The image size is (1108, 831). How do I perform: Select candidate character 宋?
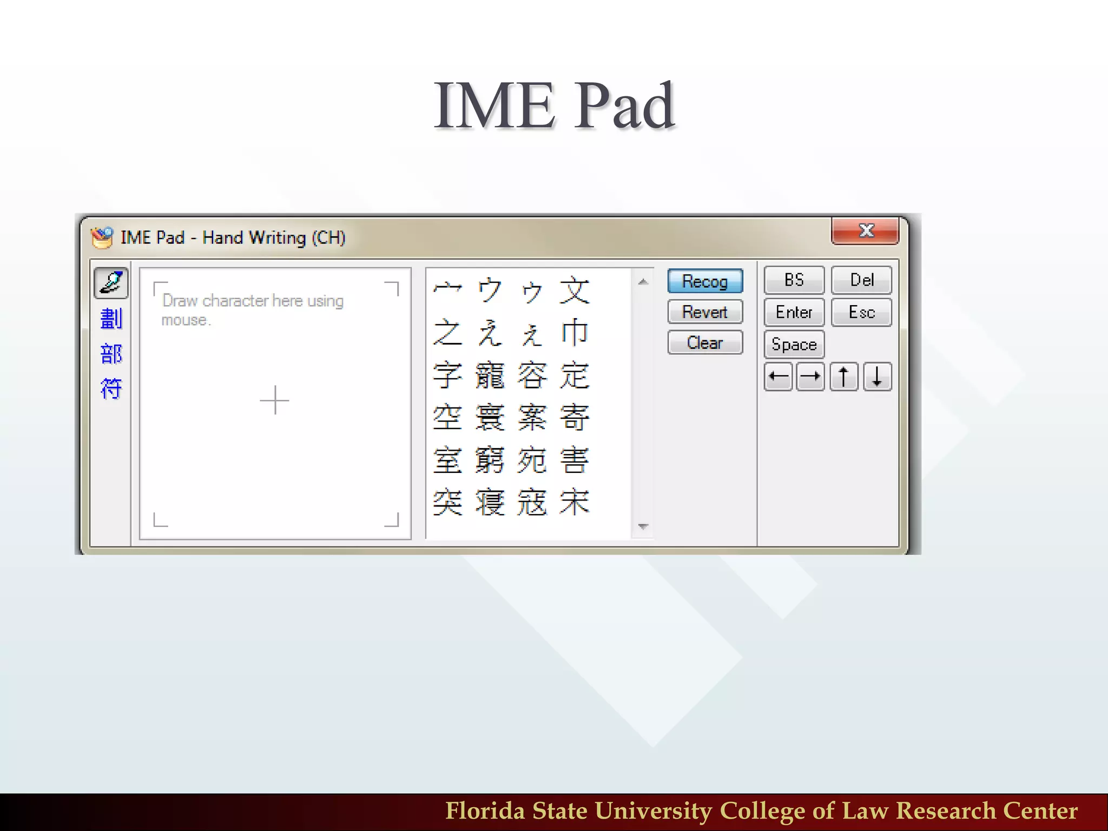[x=575, y=502]
